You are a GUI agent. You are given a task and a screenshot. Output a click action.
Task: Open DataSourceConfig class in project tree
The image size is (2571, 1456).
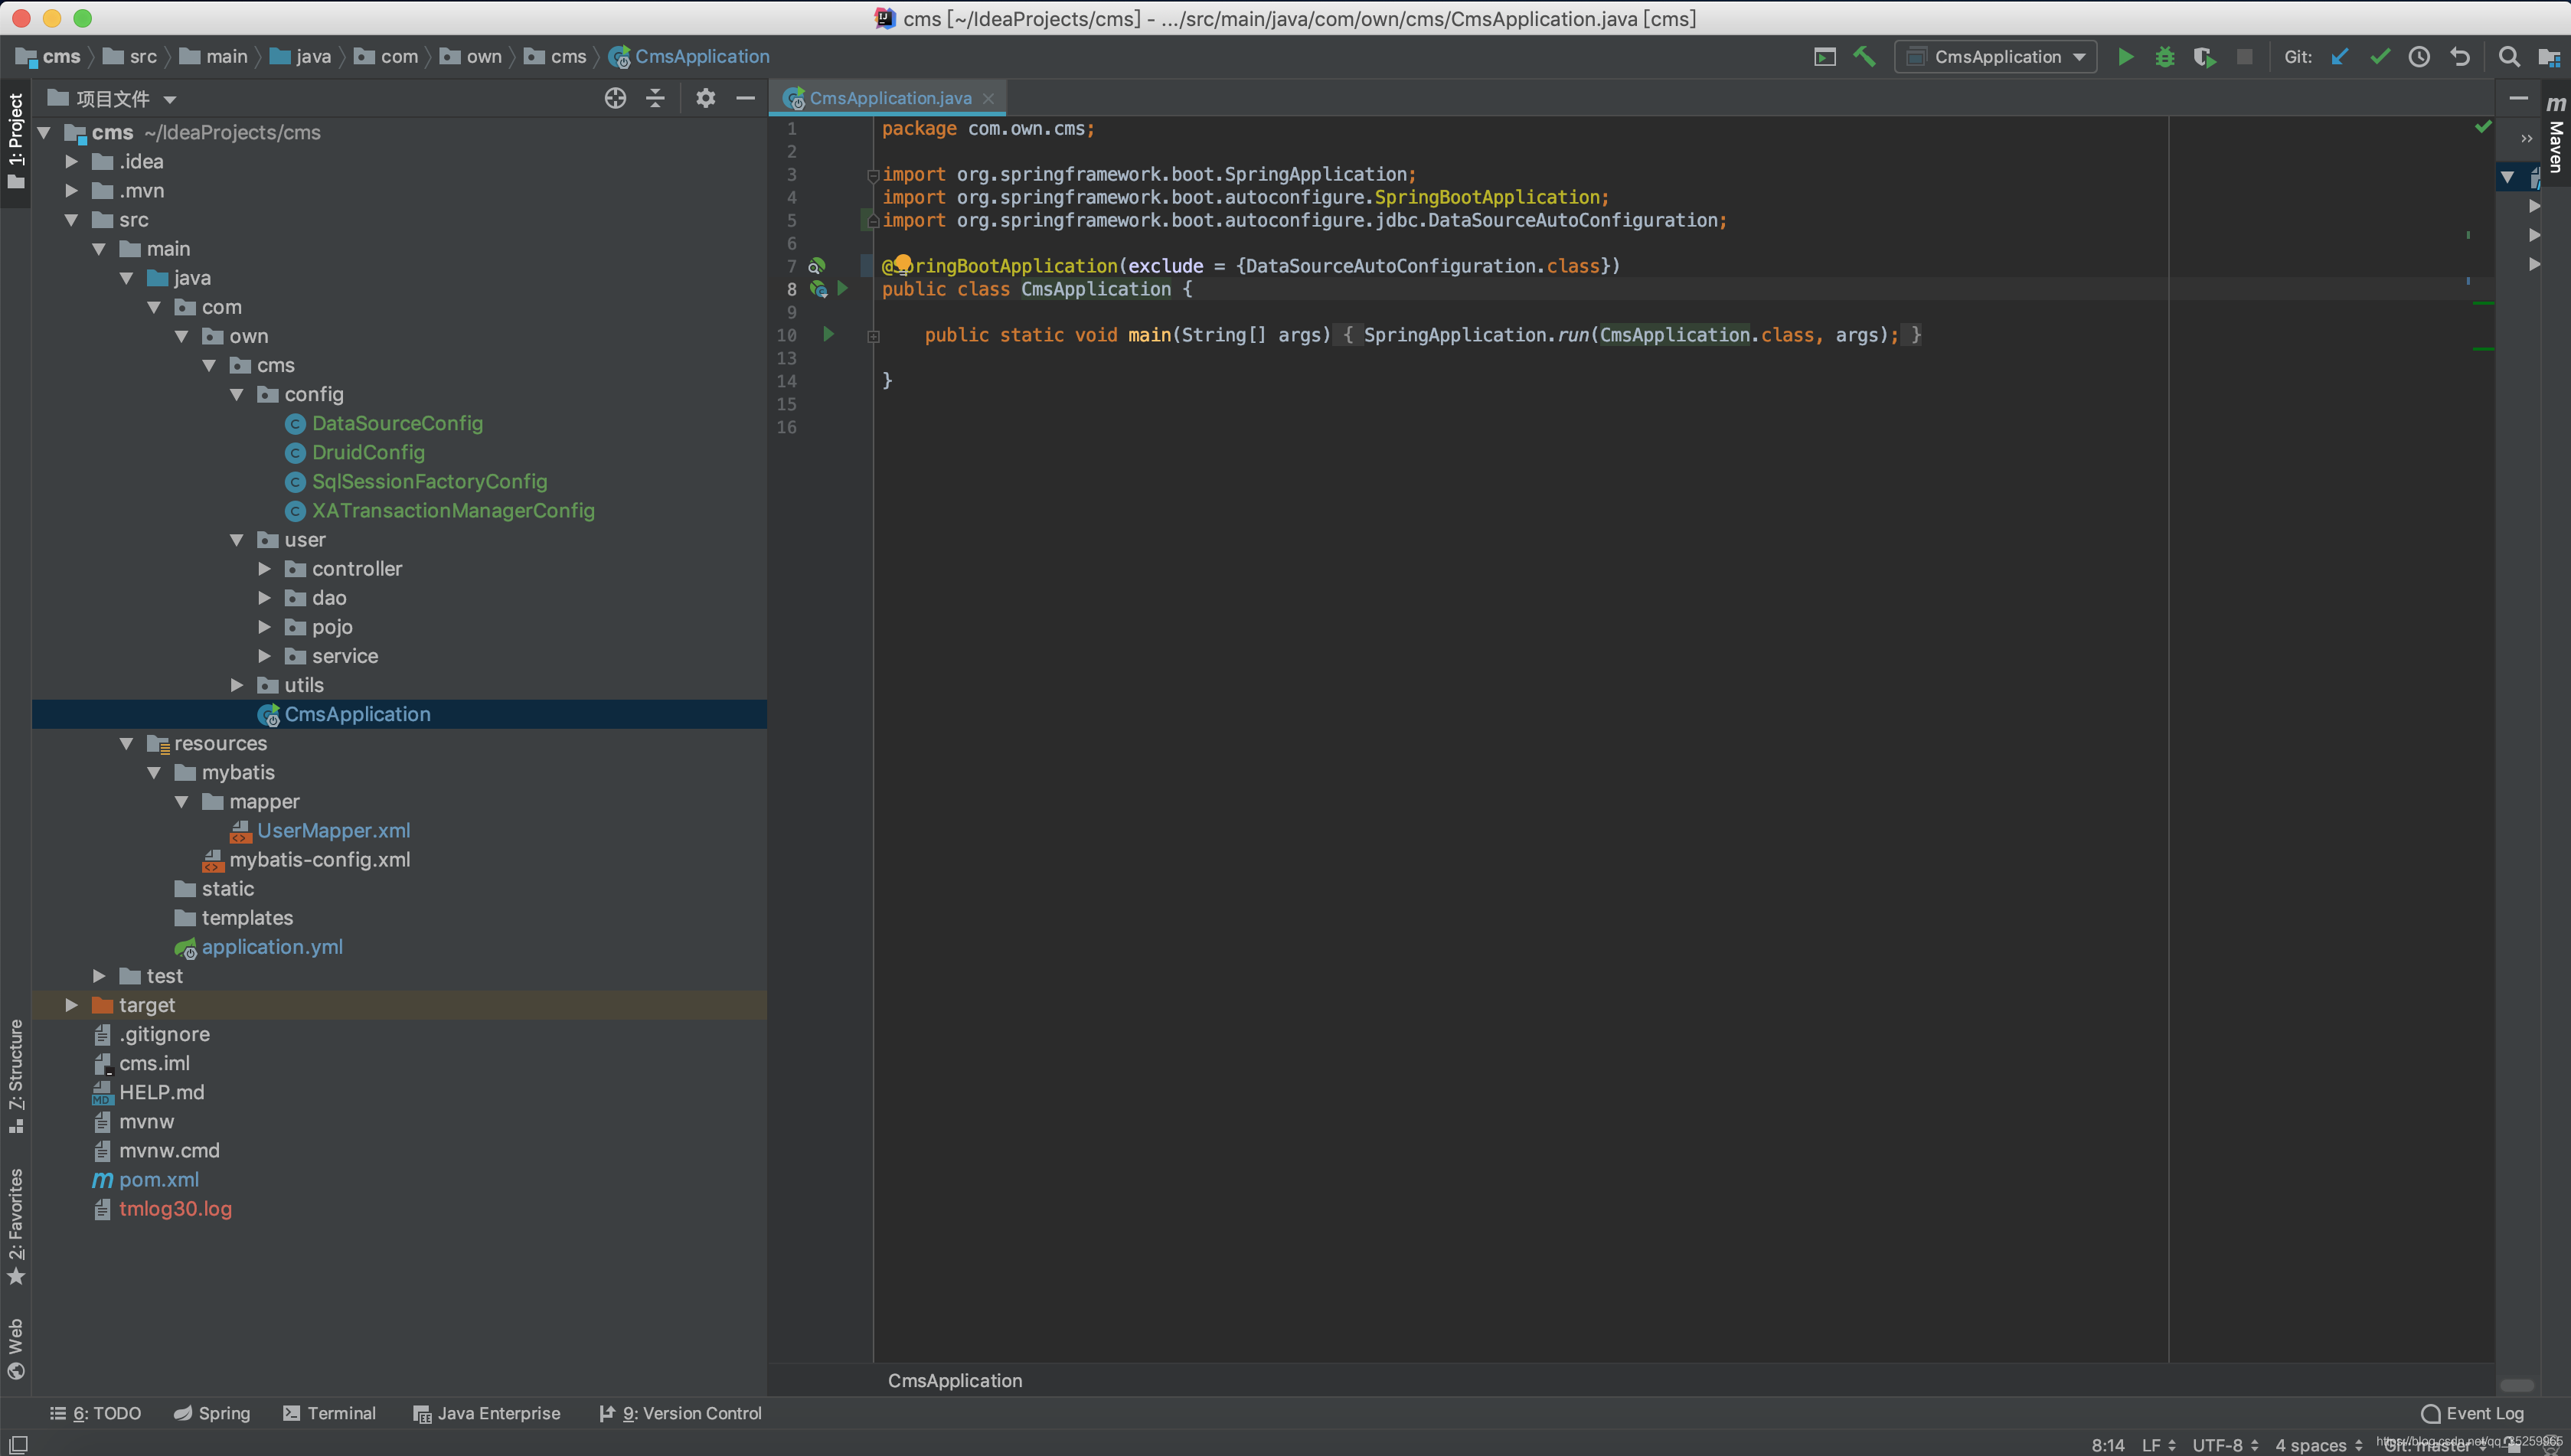tap(397, 423)
